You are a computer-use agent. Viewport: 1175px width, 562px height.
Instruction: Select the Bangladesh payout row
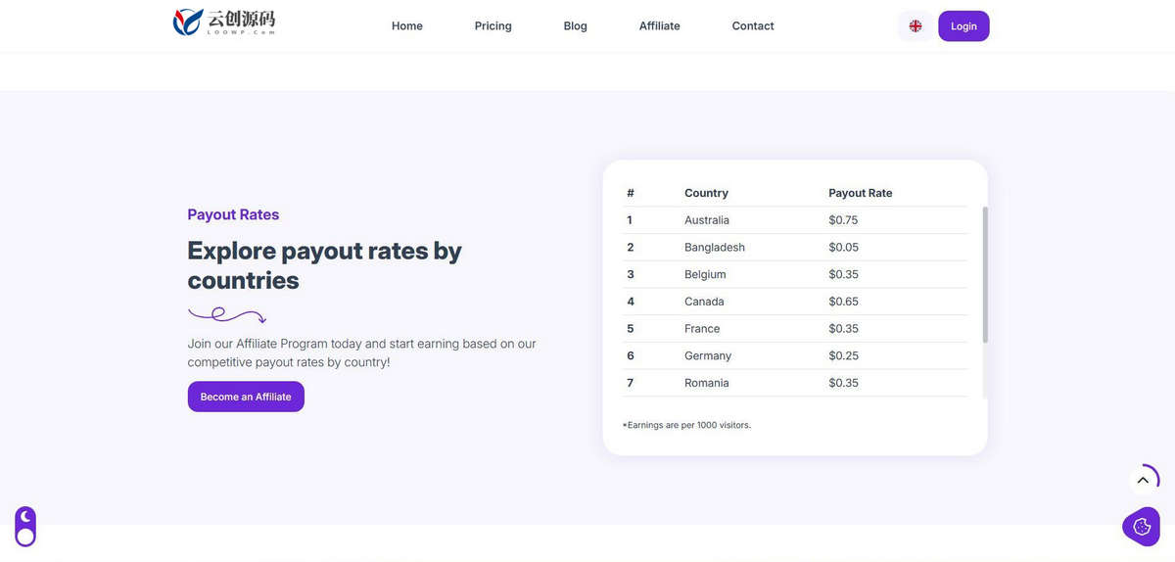795,248
